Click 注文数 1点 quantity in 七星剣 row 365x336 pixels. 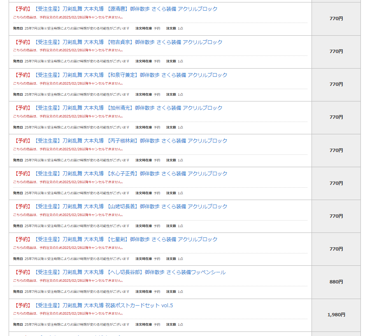(174, 259)
